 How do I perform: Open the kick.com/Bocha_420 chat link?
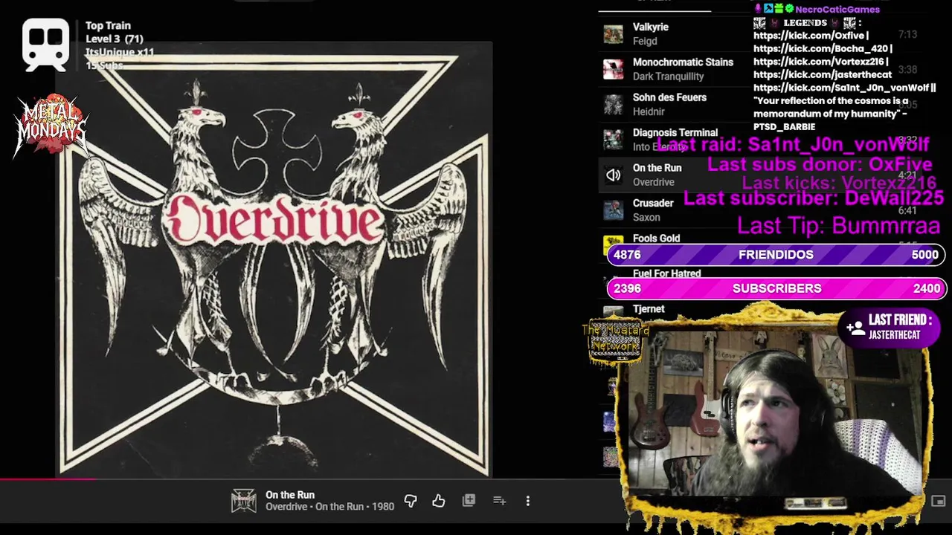pos(821,49)
